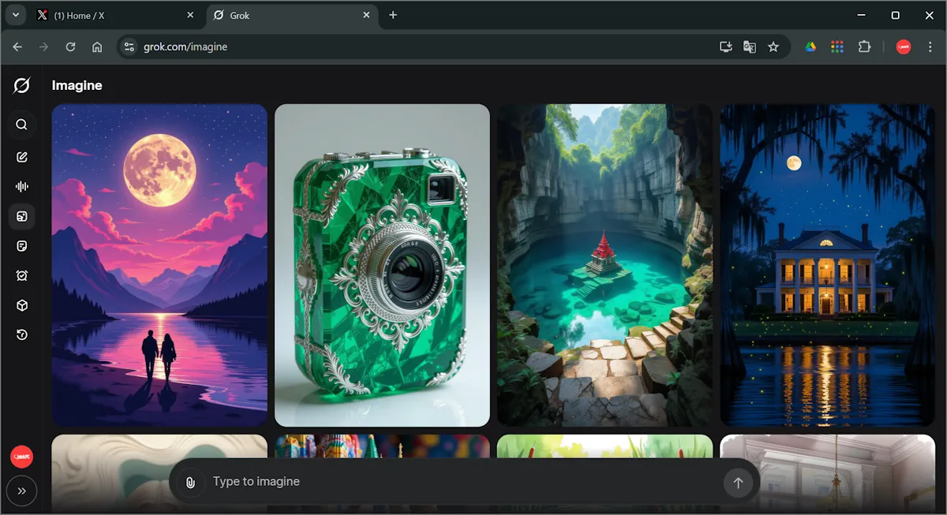Open the search icon in the sidebar
This screenshot has height=515, width=947.
point(22,125)
